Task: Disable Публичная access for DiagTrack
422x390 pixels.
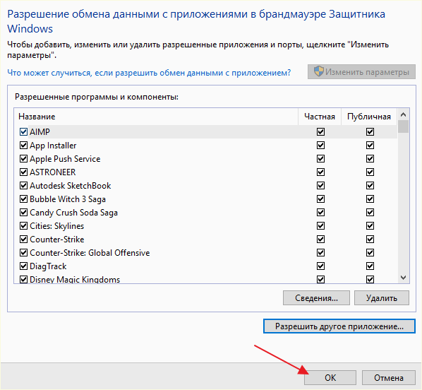Action: pyautogui.click(x=370, y=266)
